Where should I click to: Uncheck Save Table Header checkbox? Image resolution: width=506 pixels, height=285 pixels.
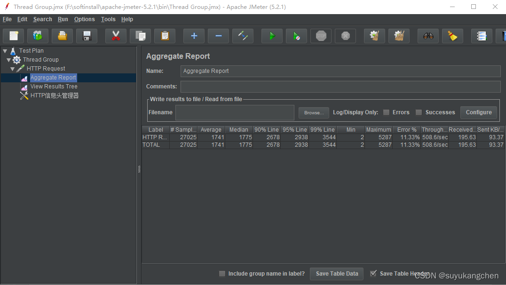tap(373, 274)
